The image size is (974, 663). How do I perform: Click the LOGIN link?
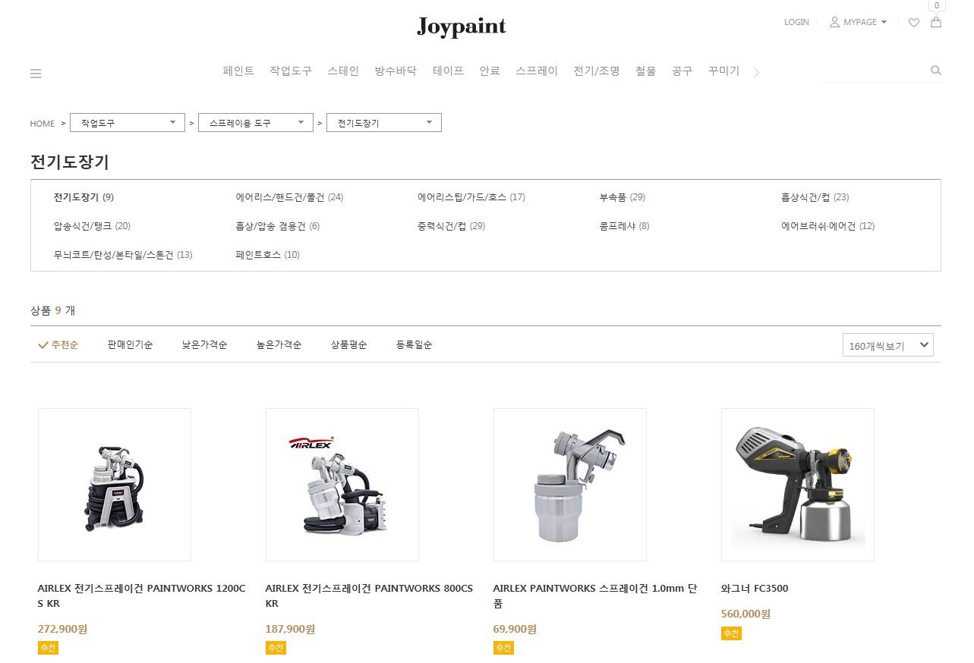point(796,22)
